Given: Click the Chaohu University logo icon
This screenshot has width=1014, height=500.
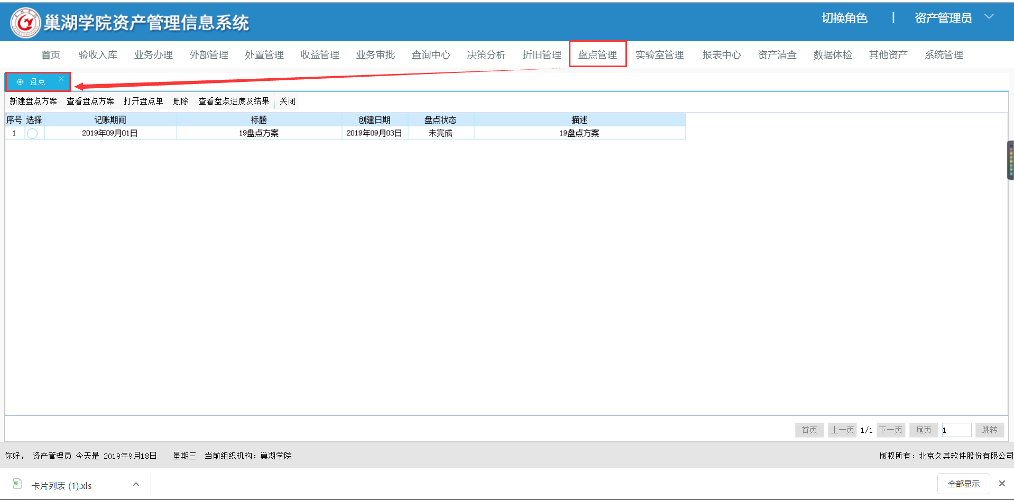Looking at the screenshot, I should point(25,23).
